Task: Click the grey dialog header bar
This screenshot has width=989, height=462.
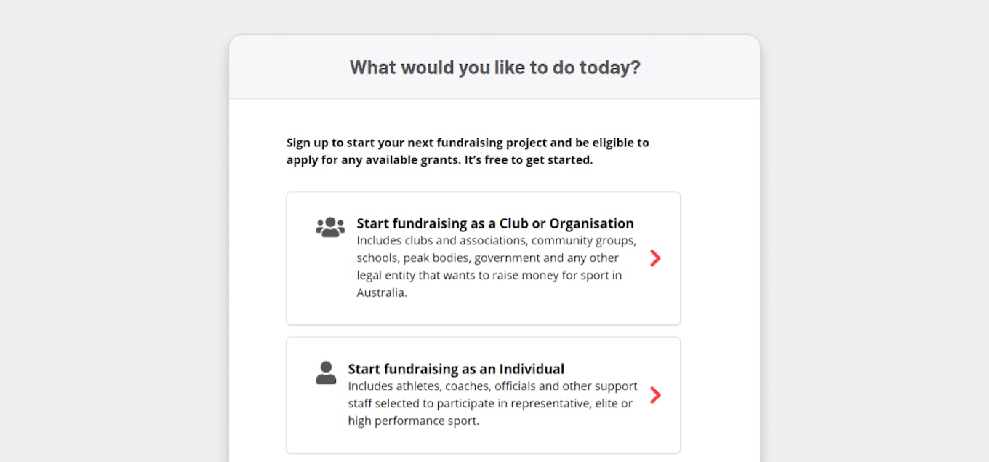Action: (x=494, y=67)
